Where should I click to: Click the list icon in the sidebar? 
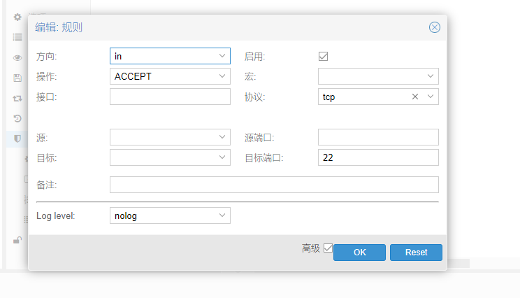point(17,37)
